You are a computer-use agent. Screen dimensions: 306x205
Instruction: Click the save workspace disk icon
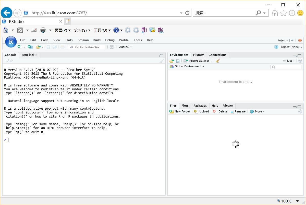pyautogui.click(x=178, y=61)
